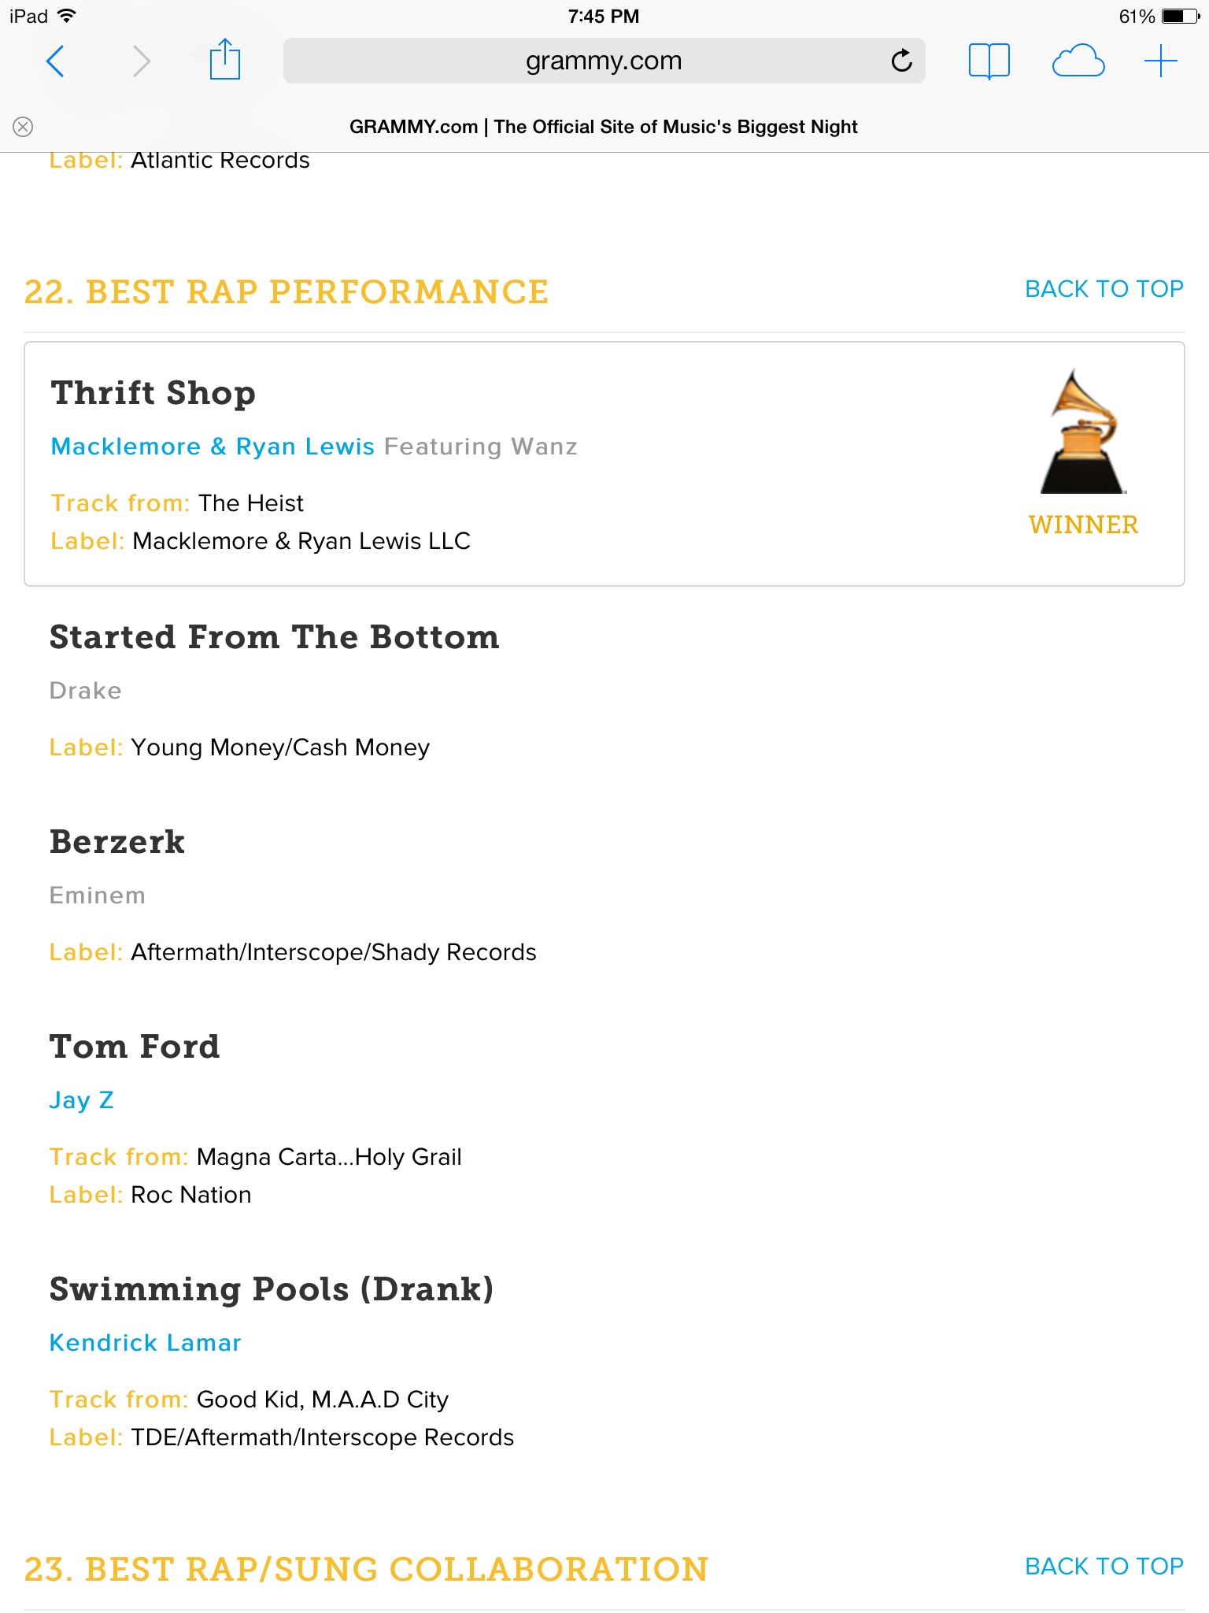Show iCloud Tabs cloud icon
Viewport: 1209px width, 1613px height.
[1078, 61]
